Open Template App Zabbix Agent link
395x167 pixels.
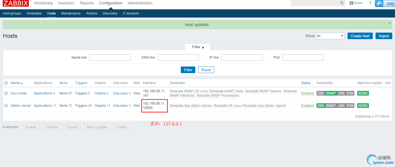(264, 106)
